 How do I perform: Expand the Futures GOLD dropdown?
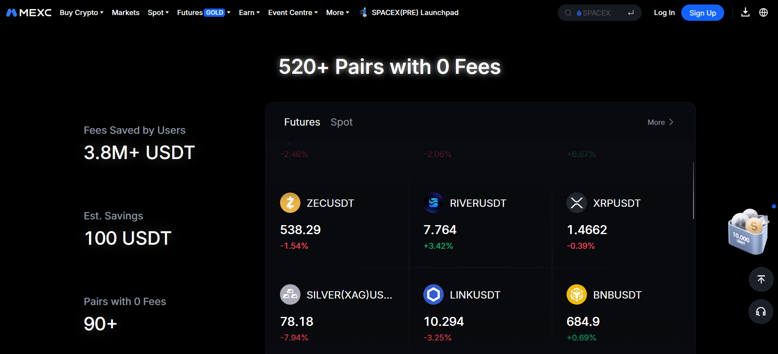pyautogui.click(x=204, y=13)
